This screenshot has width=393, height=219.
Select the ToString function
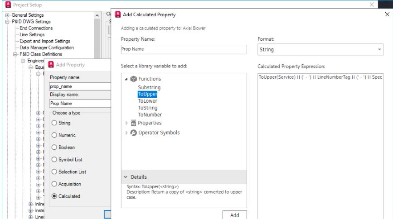pos(148,108)
